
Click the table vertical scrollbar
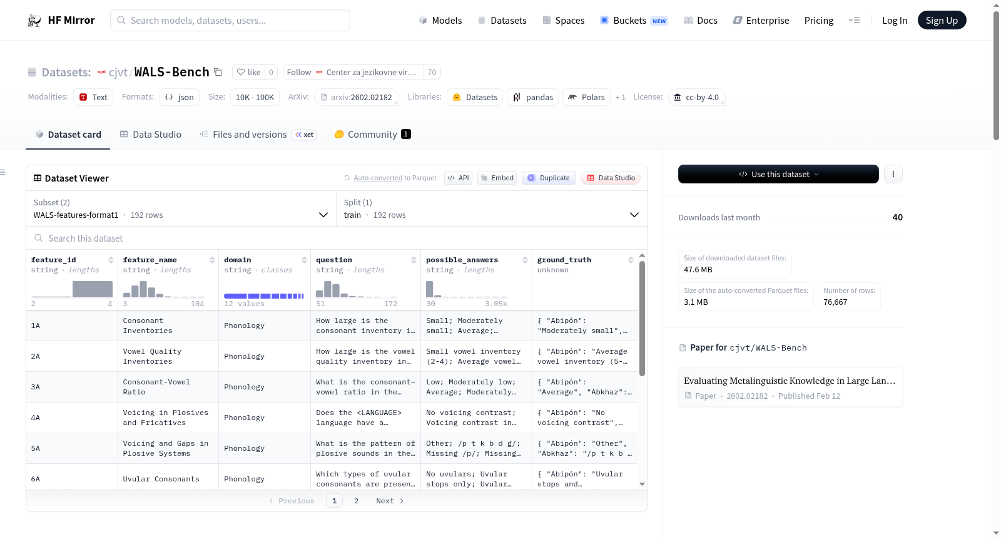(642, 318)
